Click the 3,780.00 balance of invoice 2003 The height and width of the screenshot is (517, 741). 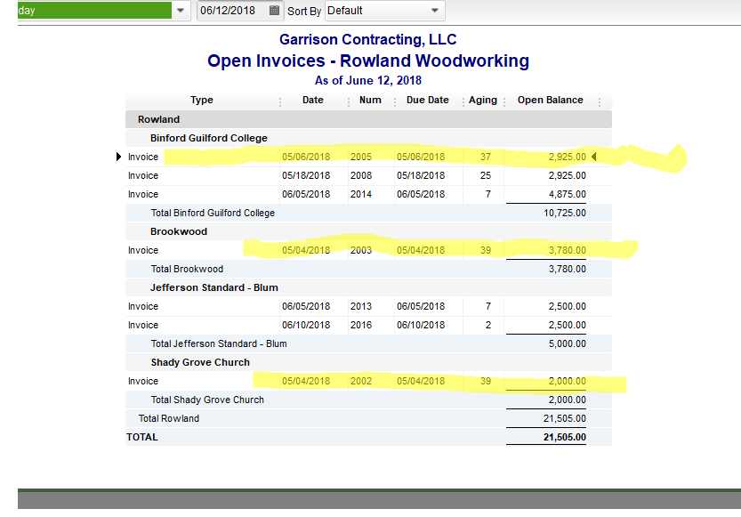click(568, 250)
